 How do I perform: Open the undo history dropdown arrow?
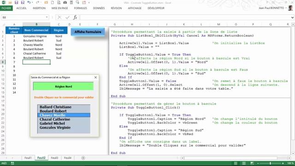[x=32, y=2]
